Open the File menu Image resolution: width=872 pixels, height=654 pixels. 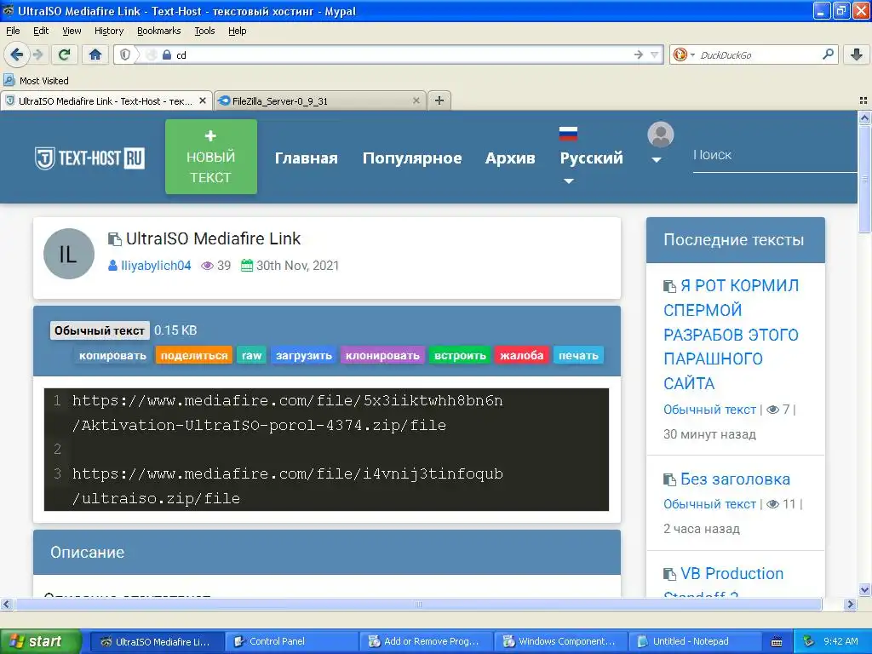tap(13, 31)
